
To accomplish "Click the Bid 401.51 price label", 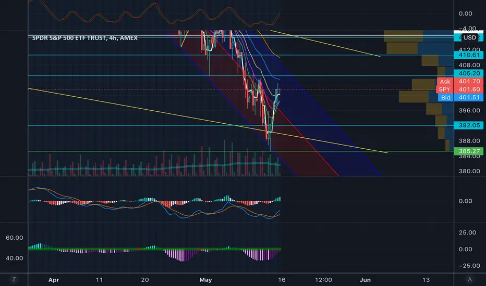I will (x=460, y=97).
